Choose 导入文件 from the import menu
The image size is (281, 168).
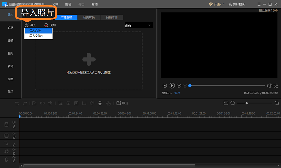pyautogui.click(x=38, y=31)
